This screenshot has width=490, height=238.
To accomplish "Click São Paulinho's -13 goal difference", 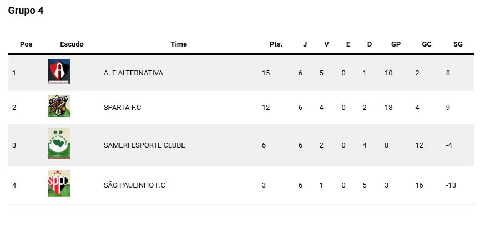I will (451, 185).
